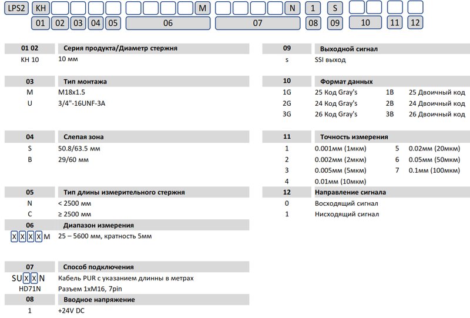Select position label 12 in the code header
Screen dimensions: 470x318
[x=415, y=22]
